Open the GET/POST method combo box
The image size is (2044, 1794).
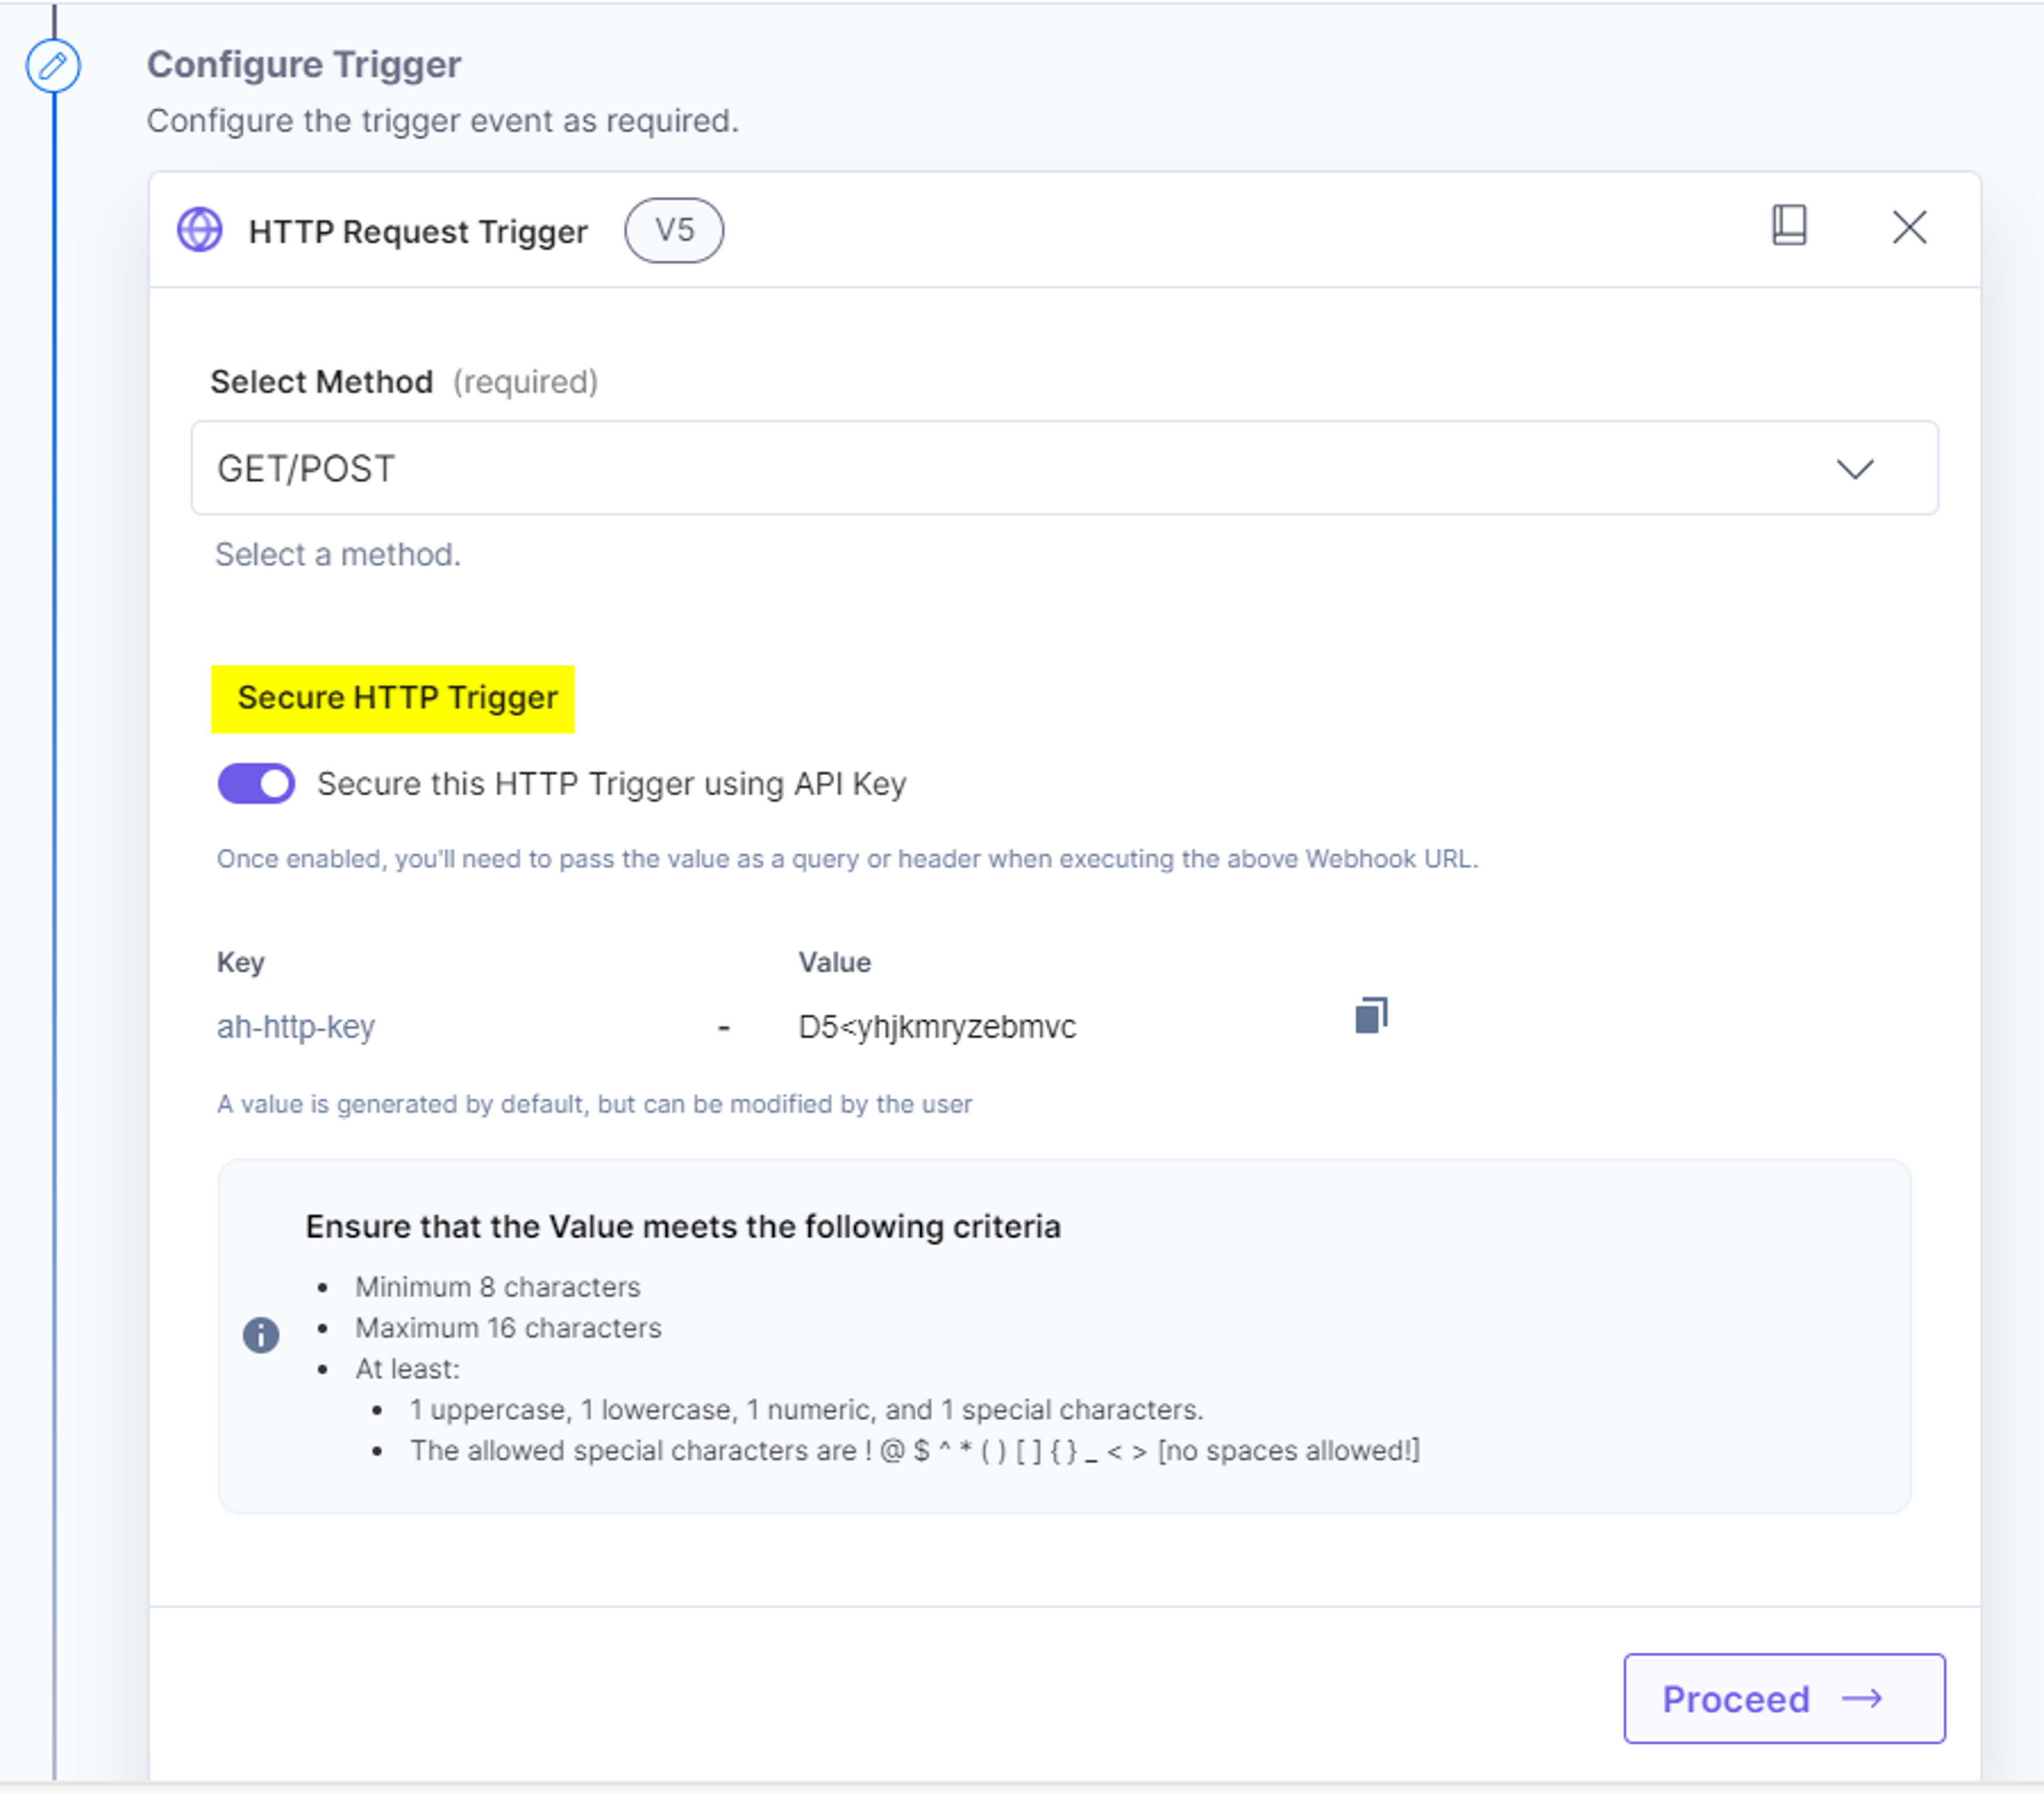click(x=1064, y=468)
